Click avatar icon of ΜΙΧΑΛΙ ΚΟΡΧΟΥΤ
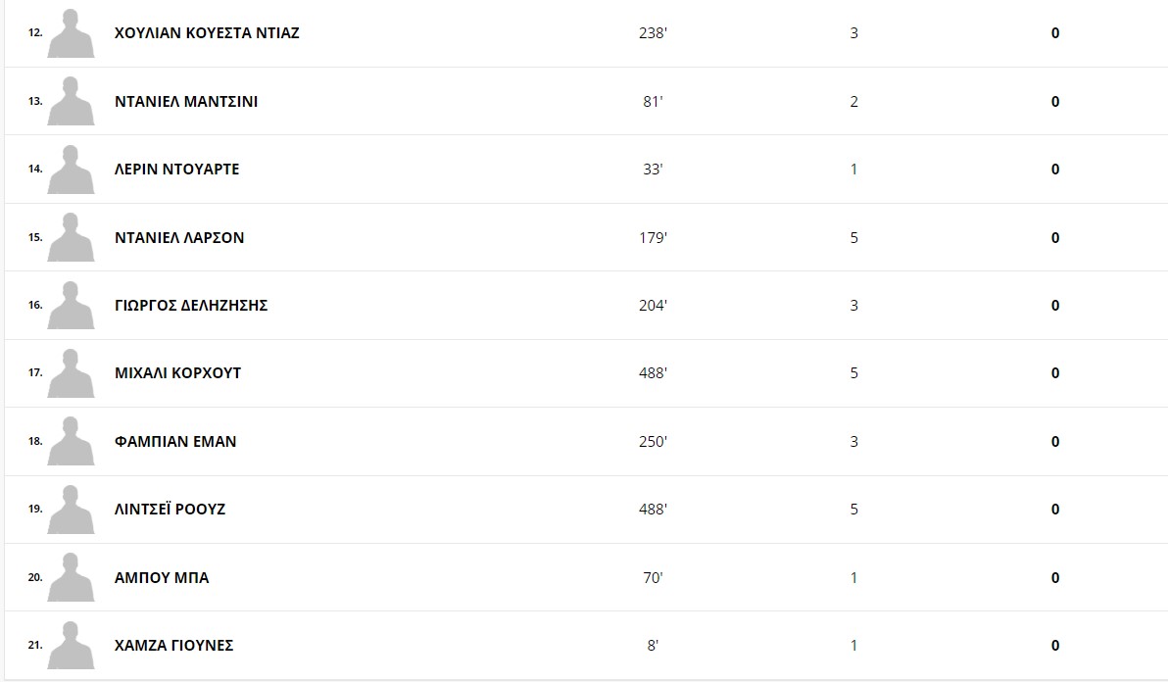This screenshot has width=1168, height=682. pyautogui.click(x=71, y=373)
